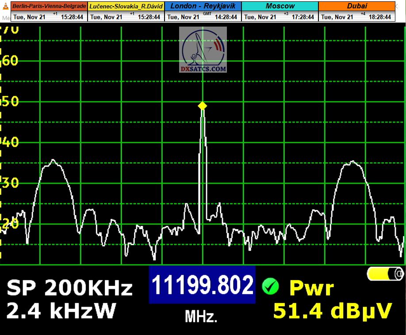Screen dimensions: 406x335
Task: Click the green lock checkmark icon
Action: [x=270, y=286]
